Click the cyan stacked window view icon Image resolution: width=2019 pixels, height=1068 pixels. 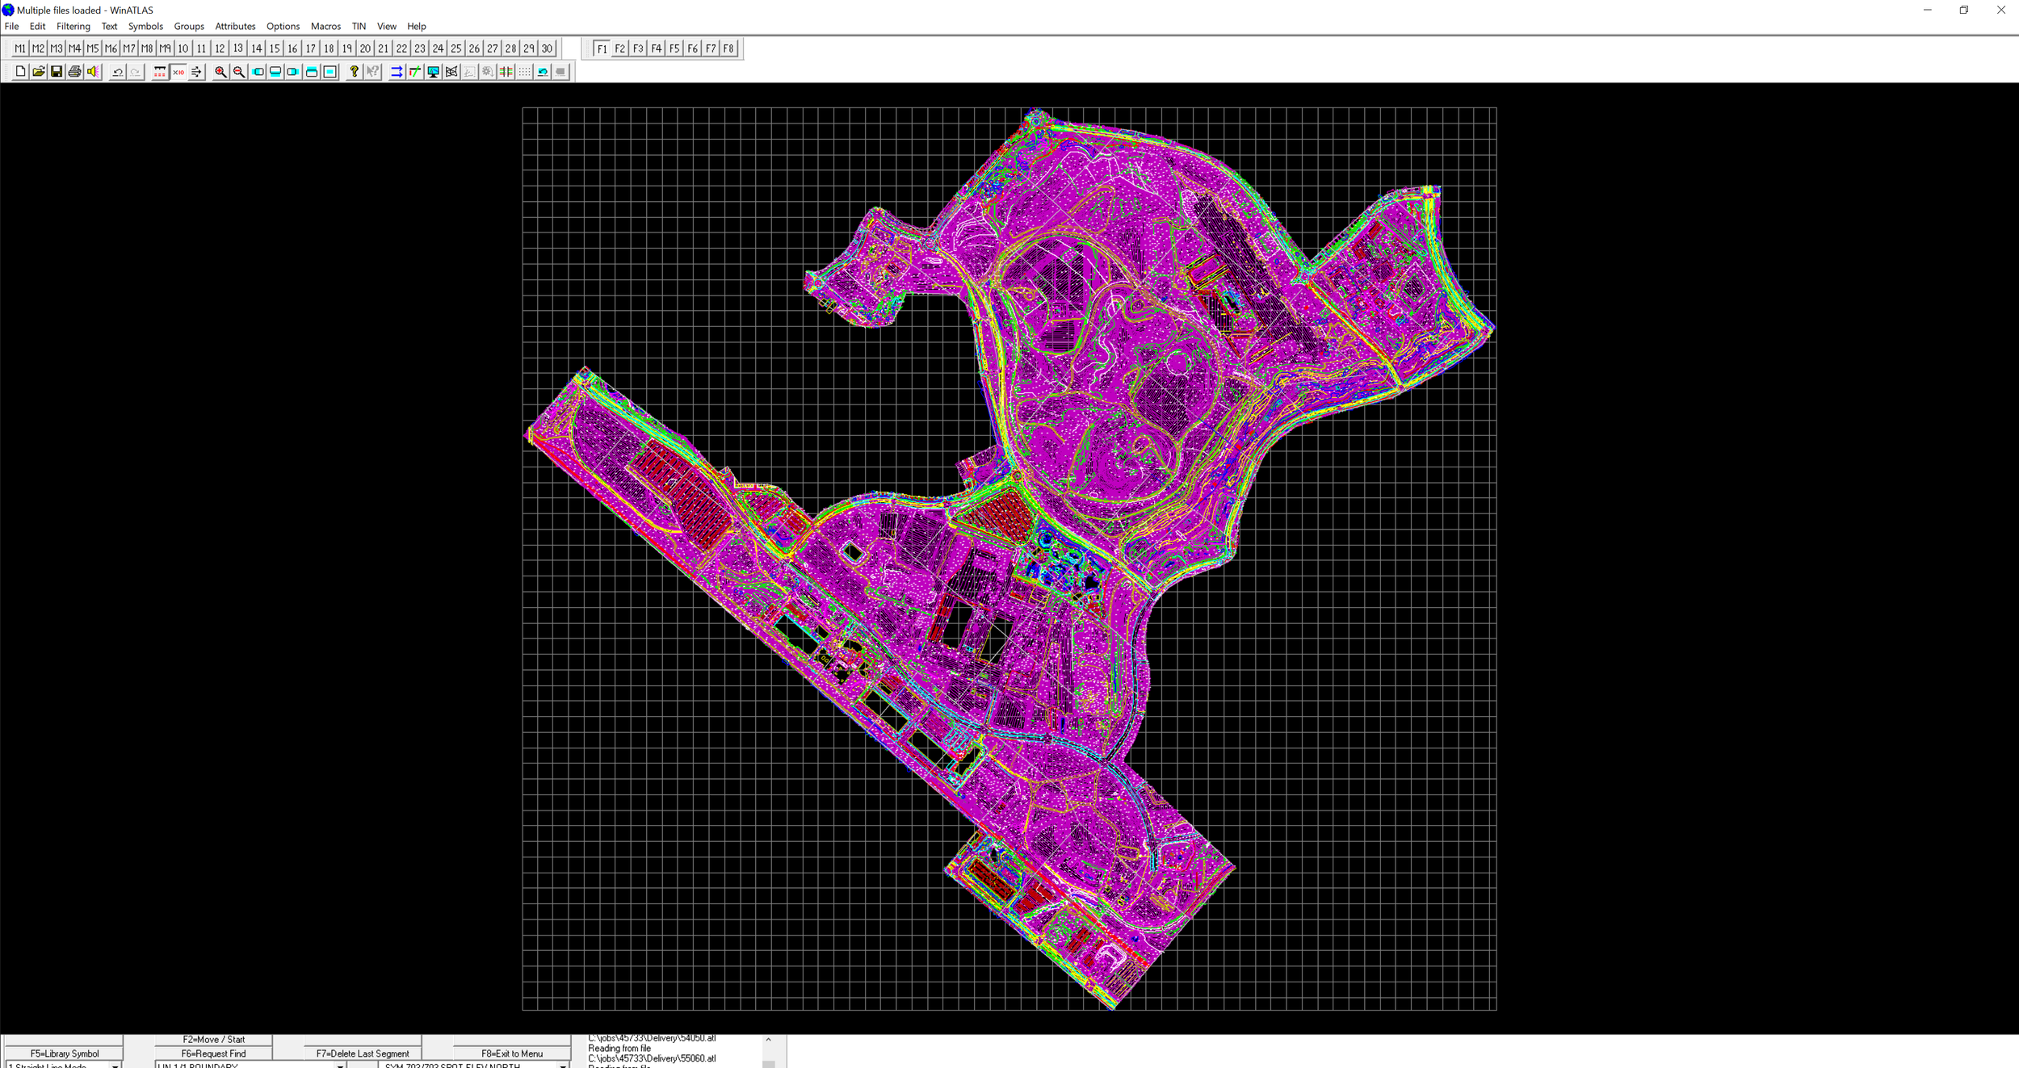[x=312, y=72]
